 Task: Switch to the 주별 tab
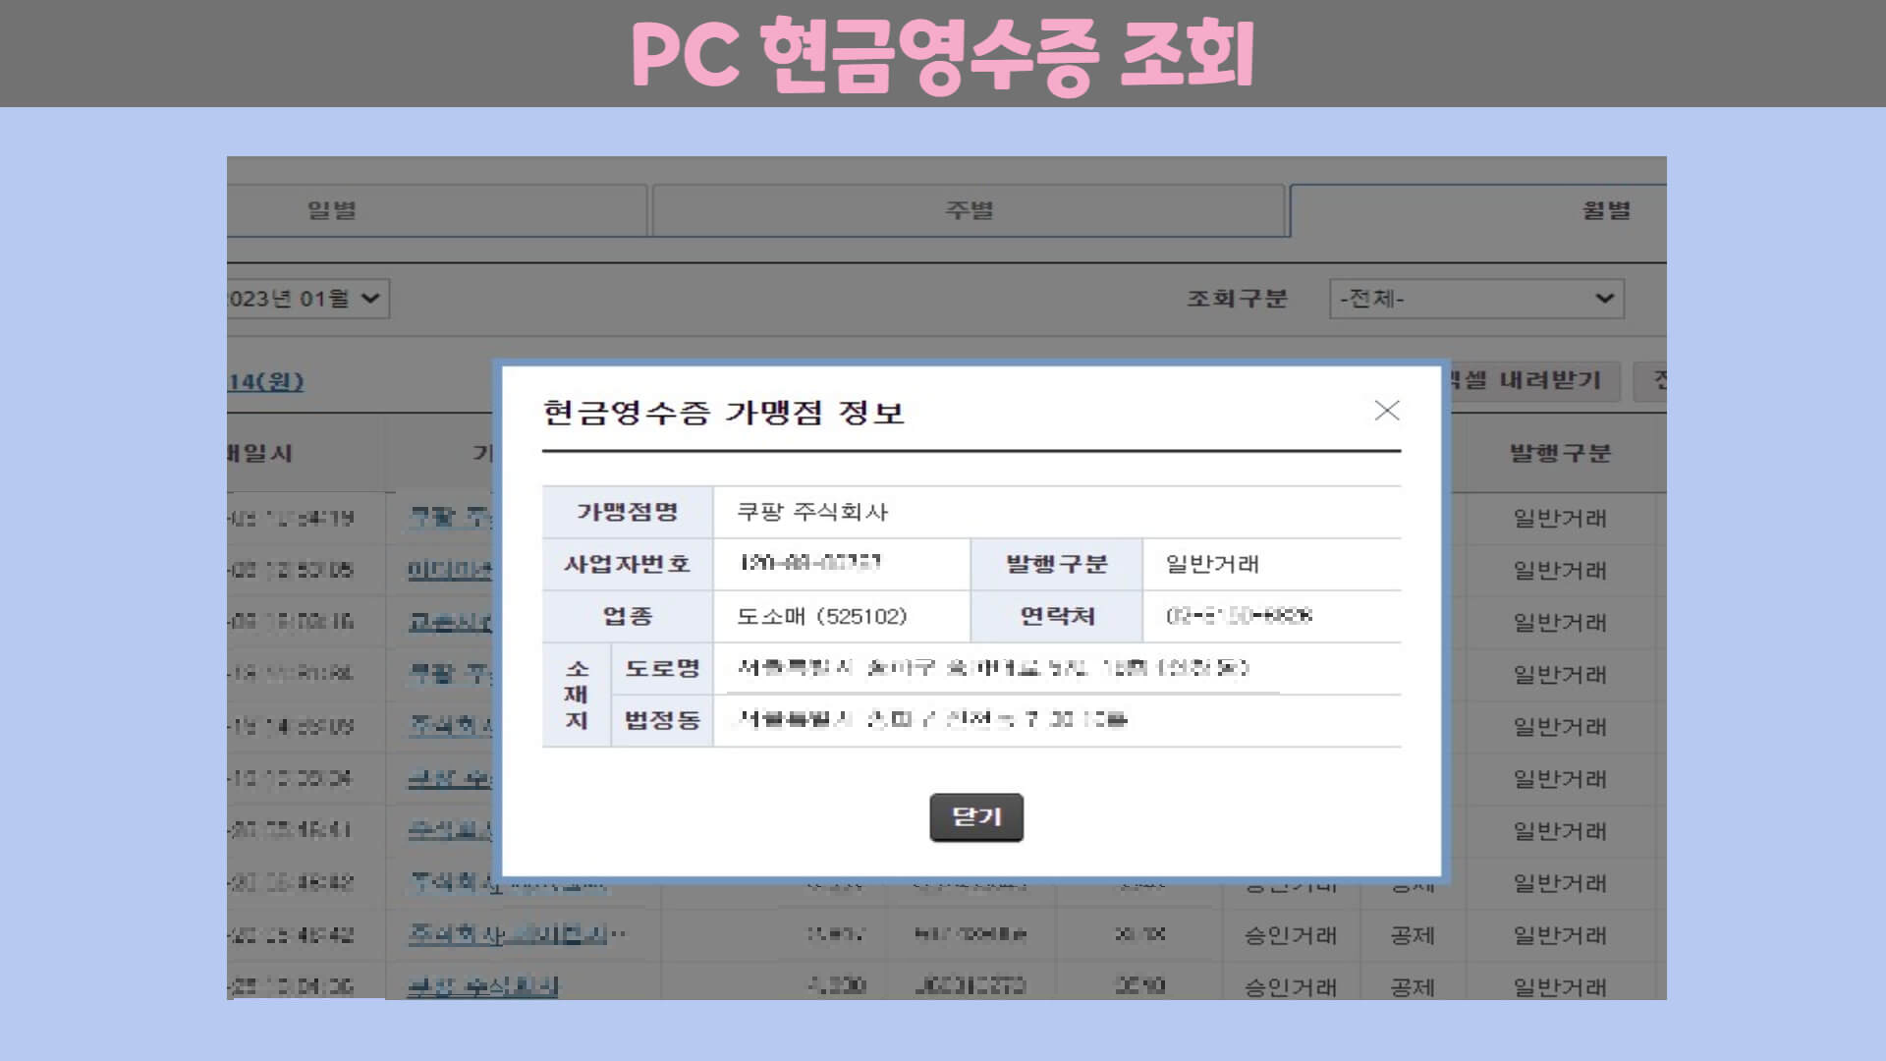pos(969,210)
